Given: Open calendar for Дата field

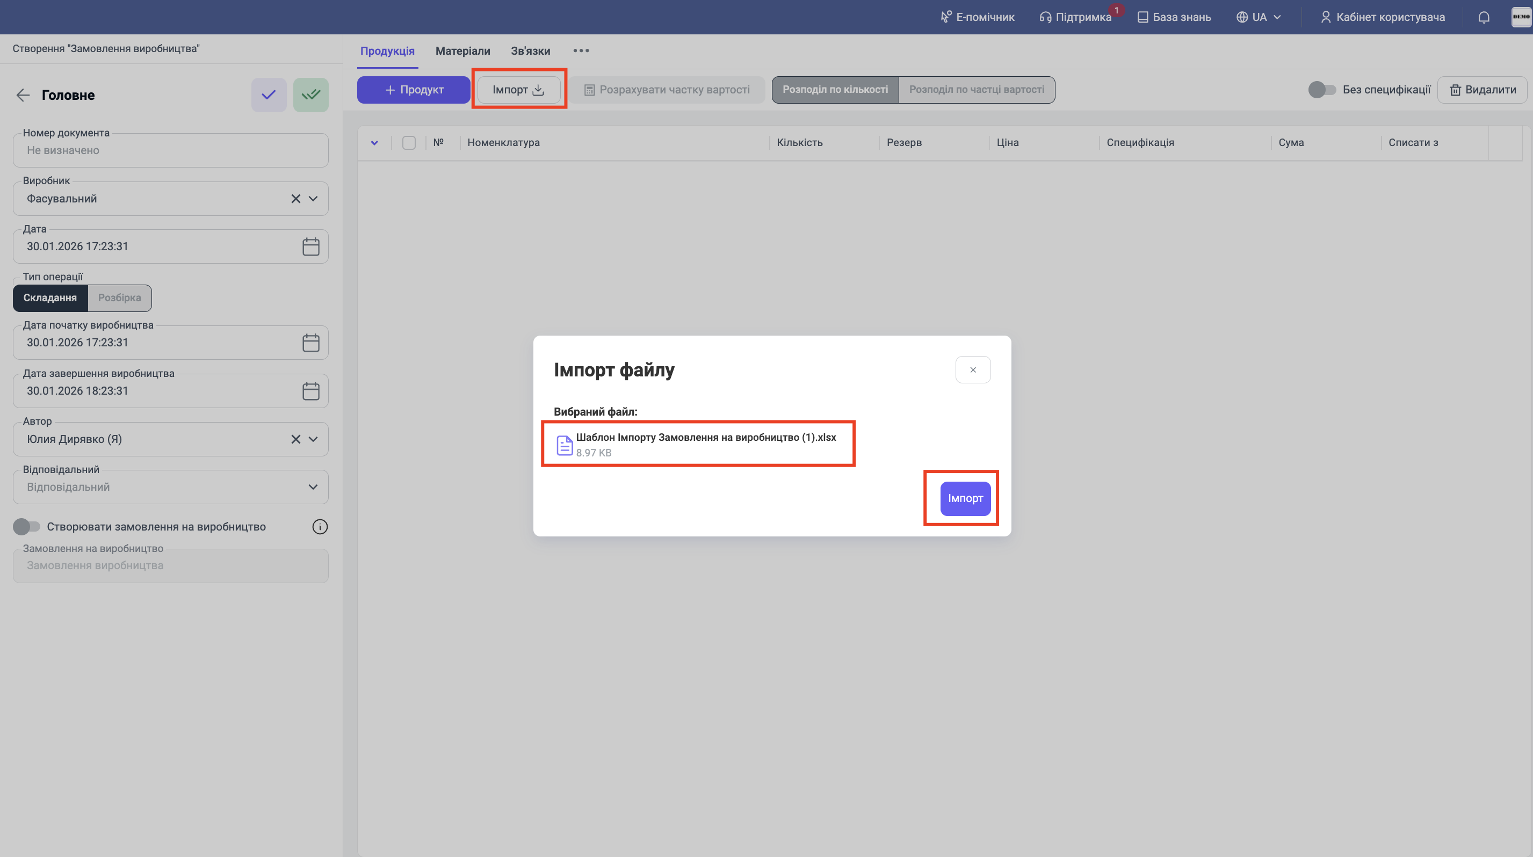Looking at the screenshot, I should pyautogui.click(x=310, y=247).
